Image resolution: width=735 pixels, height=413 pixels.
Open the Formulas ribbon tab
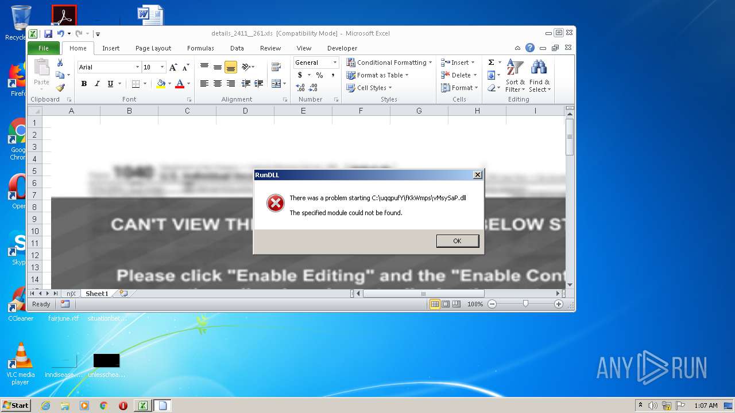point(200,48)
